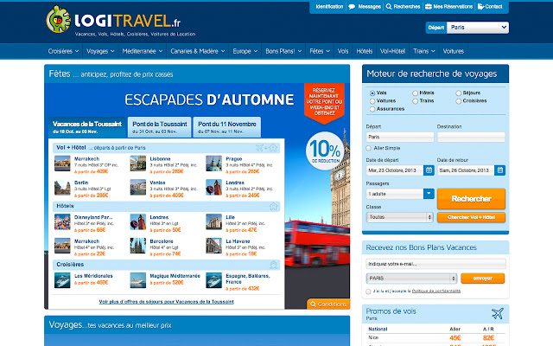The height and width of the screenshot is (346, 553).
Task: Open Messages via speech bubble icon
Action: [352, 7]
